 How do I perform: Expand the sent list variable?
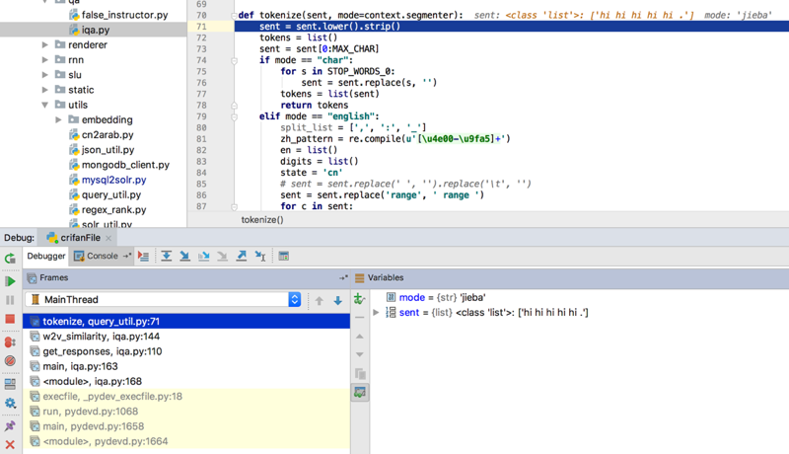point(376,313)
